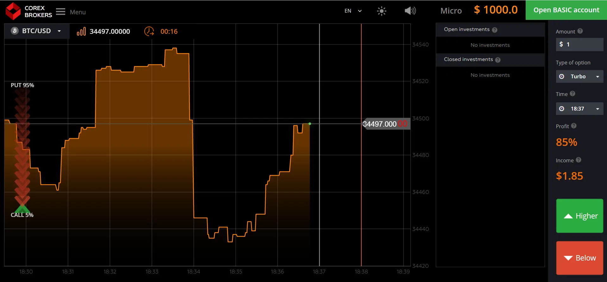
Task: Click help icon next to Closed investments
Action: tap(498, 60)
